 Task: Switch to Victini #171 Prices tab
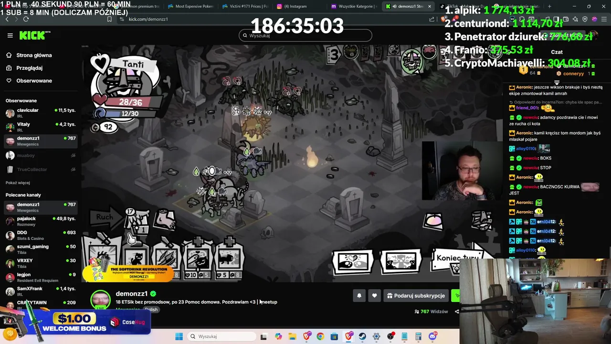click(245, 6)
